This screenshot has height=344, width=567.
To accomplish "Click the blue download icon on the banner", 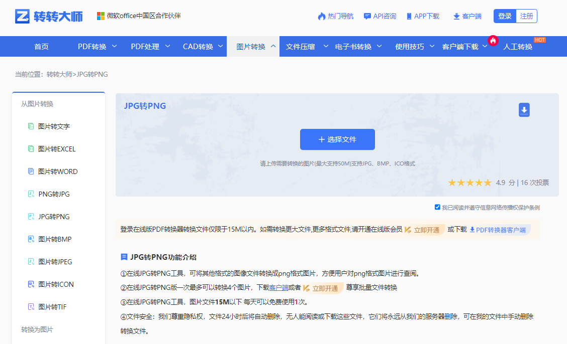I will [x=524, y=110].
